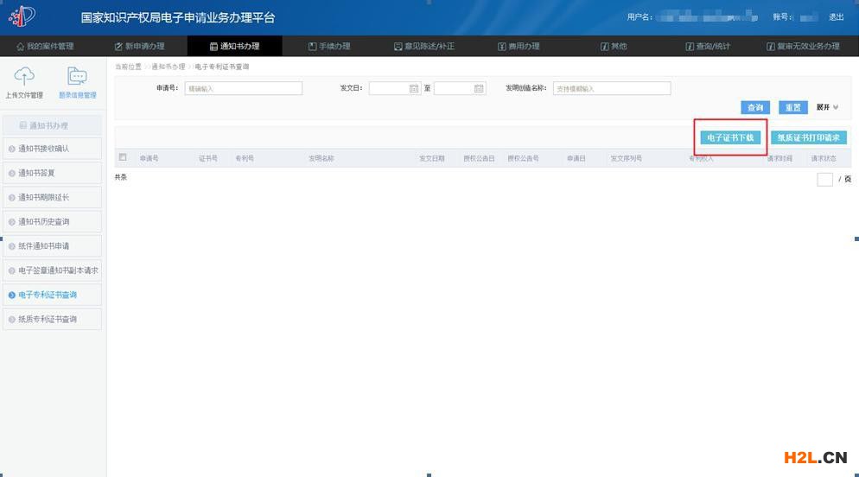Image resolution: width=859 pixels, height=477 pixels.
Task: Click the edit icon of 新申请办理
Action: pos(118,47)
